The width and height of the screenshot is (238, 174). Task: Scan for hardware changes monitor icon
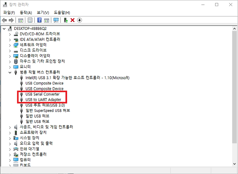coord(56,20)
